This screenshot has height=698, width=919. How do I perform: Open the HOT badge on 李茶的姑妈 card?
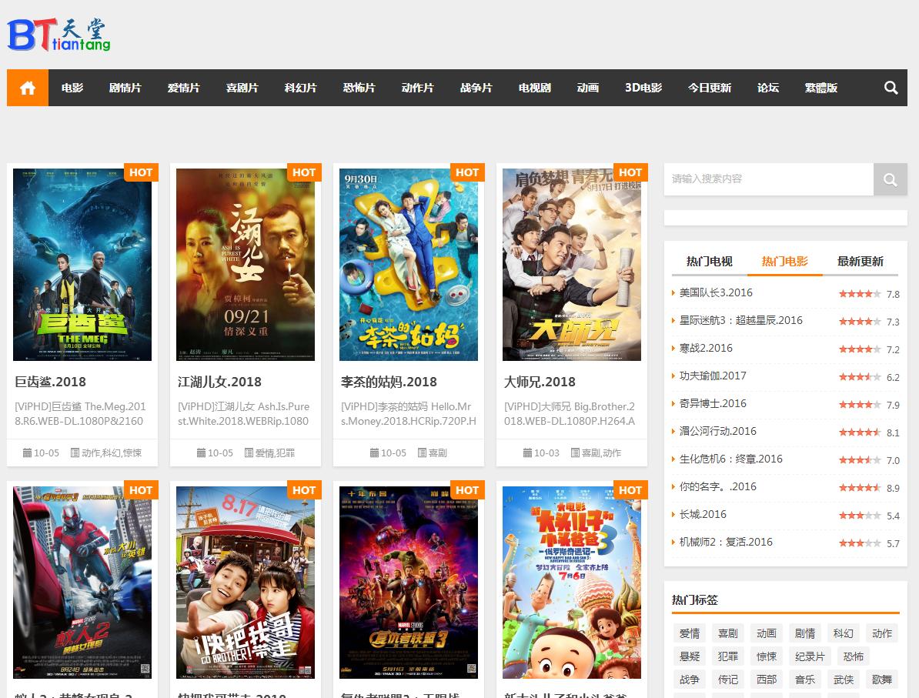[467, 172]
